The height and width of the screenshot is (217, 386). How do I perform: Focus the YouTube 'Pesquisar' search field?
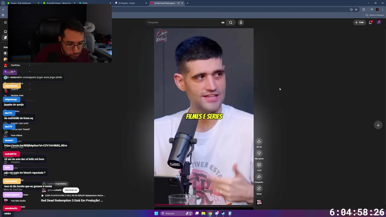click(186, 22)
